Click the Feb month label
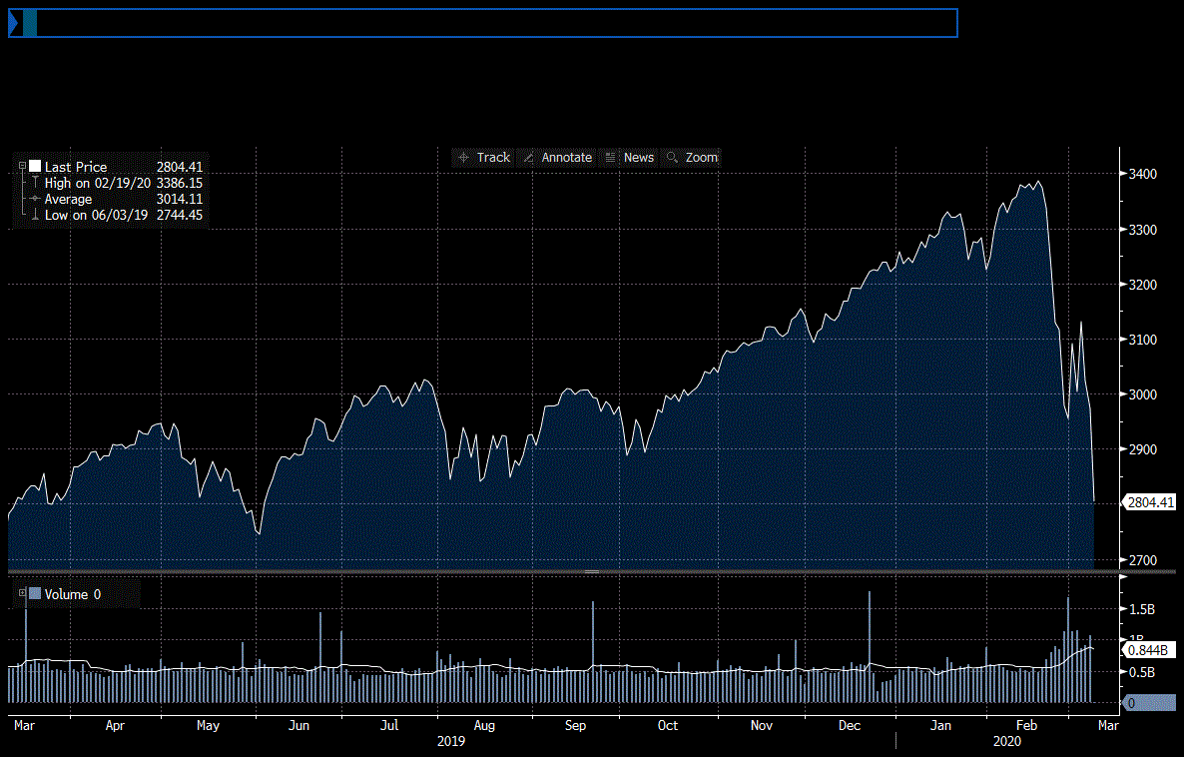 click(x=1027, y=725)
